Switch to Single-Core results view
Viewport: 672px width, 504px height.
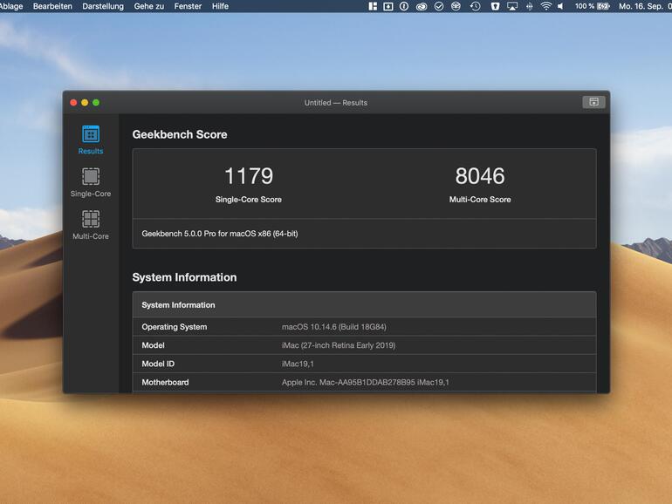91,182
